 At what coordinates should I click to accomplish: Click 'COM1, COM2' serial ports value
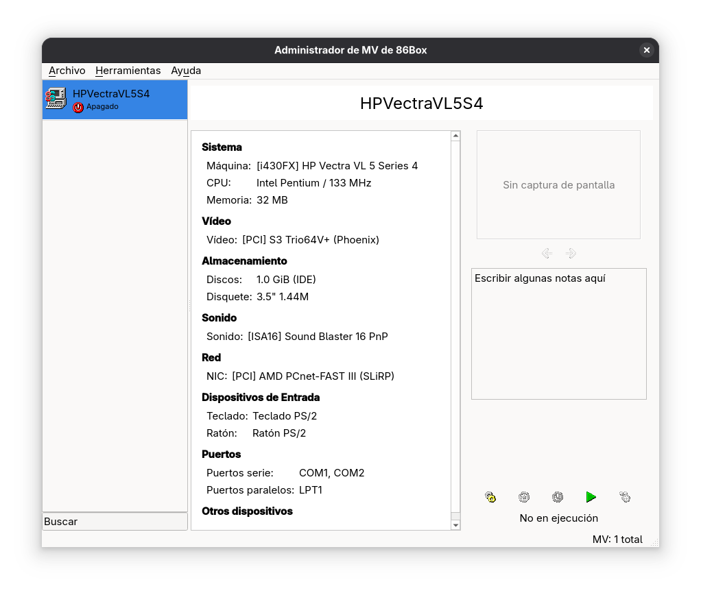[x=332, y=473]
